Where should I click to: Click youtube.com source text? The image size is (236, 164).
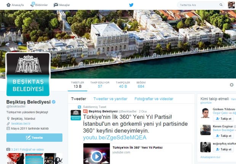click(121, 152)
